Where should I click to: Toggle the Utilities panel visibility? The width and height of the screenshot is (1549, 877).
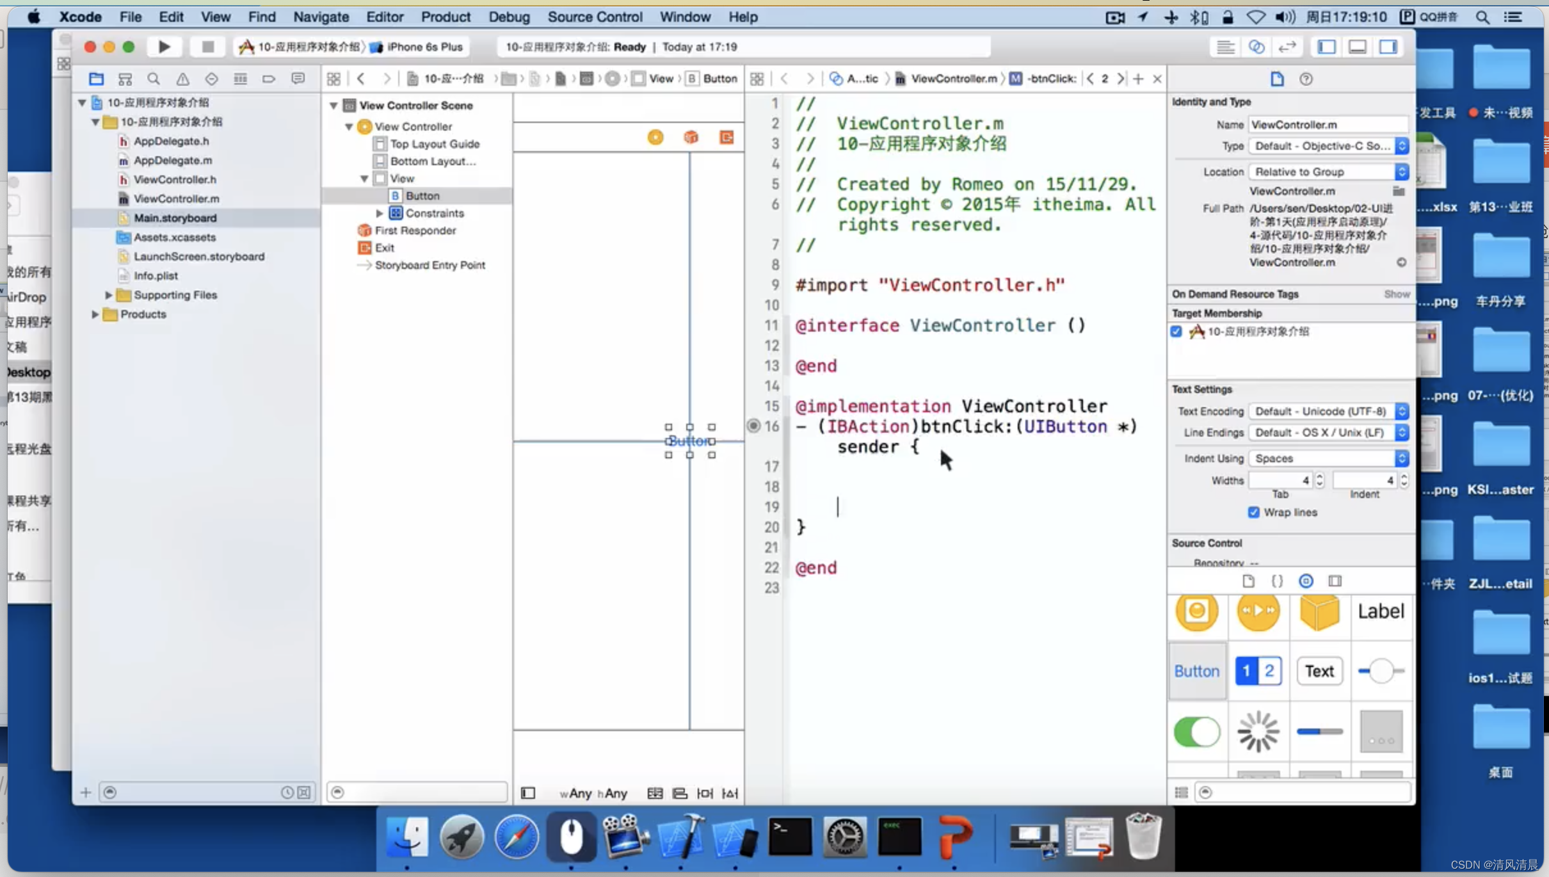point(1388,47)
